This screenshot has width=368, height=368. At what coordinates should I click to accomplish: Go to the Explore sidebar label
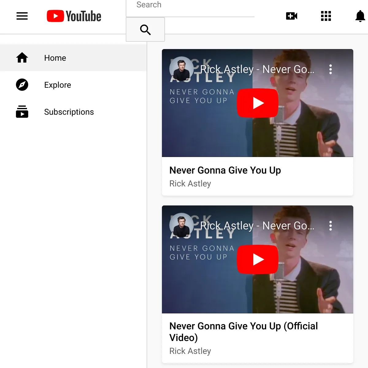[58, 85]
